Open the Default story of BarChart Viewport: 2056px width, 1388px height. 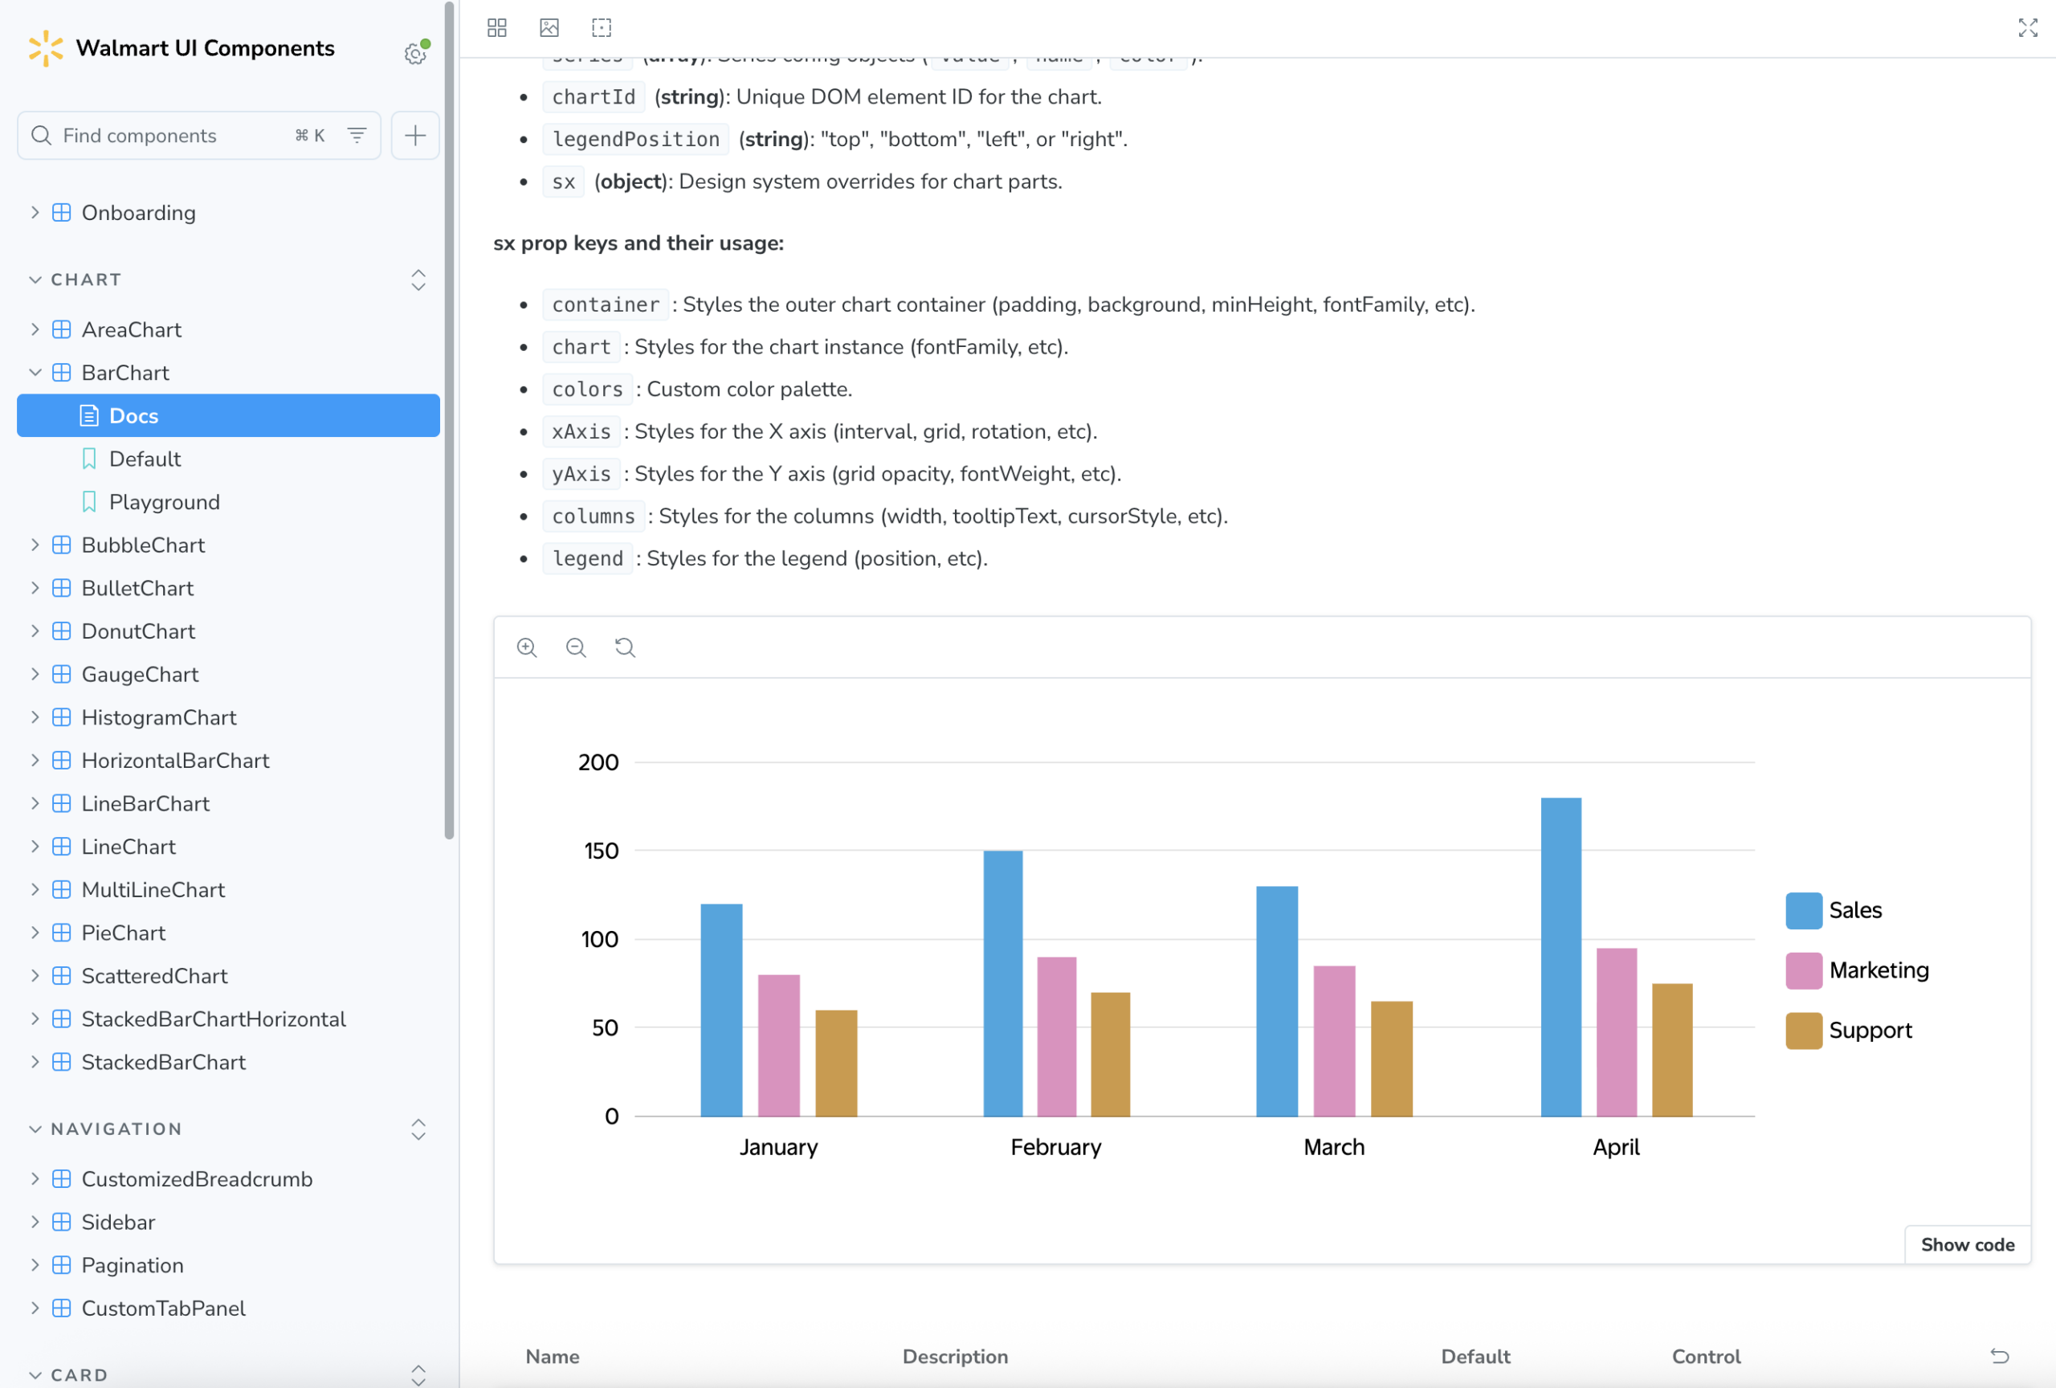(145, 459)
